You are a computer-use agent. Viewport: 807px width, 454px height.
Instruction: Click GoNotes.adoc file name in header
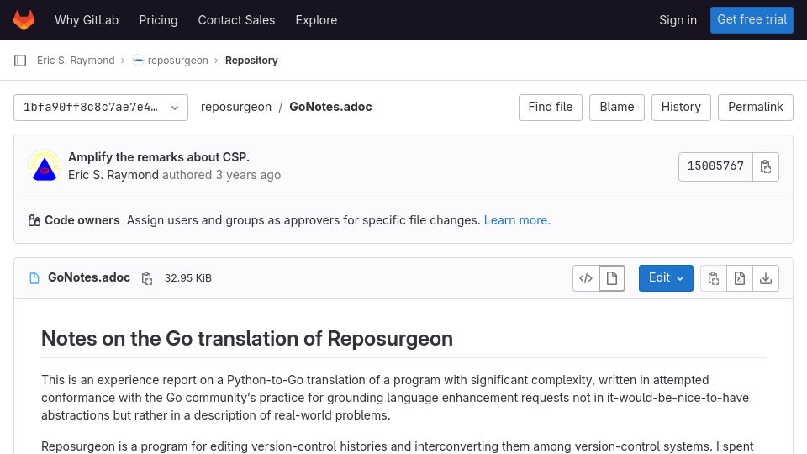pyautogui.click(x=89, y=277)
